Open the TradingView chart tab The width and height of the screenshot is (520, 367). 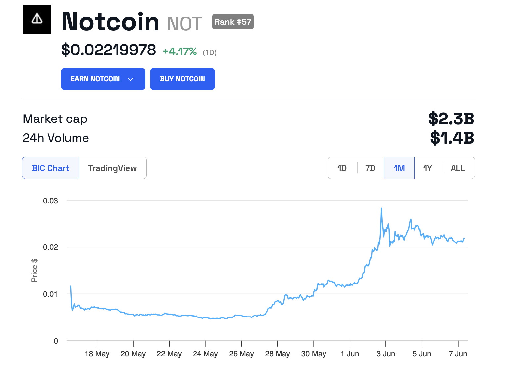click(112, 168)
